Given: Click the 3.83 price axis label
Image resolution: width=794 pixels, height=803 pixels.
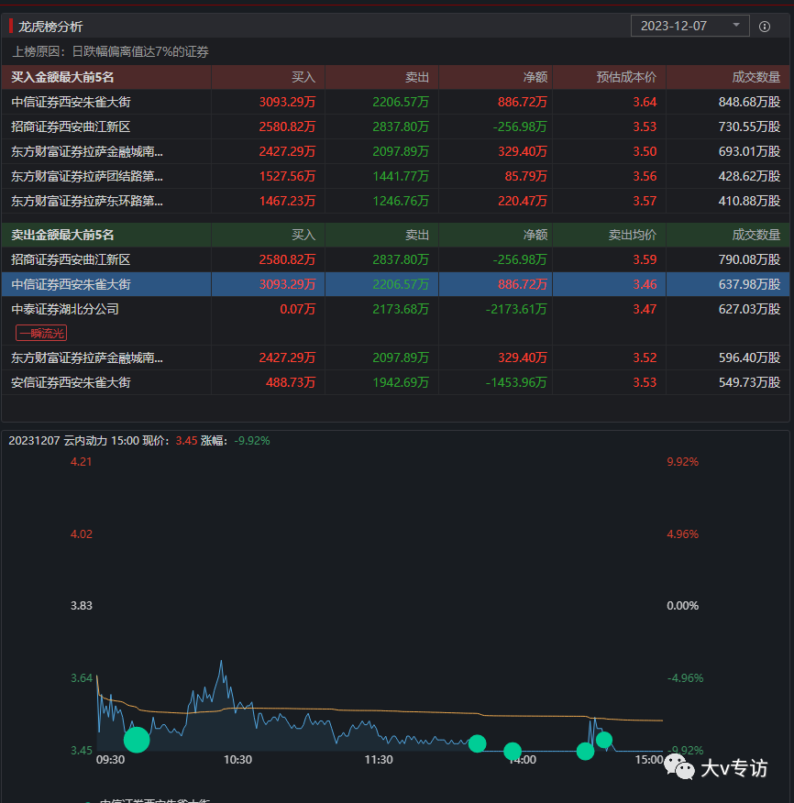Looking at the screenshot, I should (x=82, y=605).
